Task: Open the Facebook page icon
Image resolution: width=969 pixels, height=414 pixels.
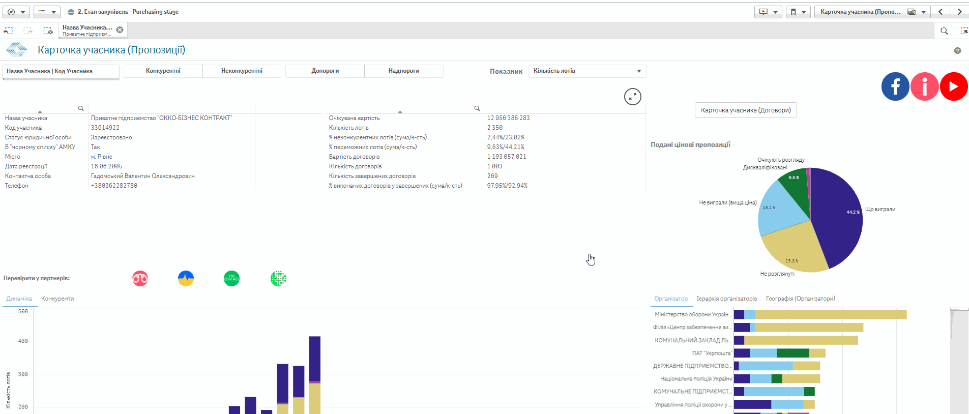Action: [895, 86]
